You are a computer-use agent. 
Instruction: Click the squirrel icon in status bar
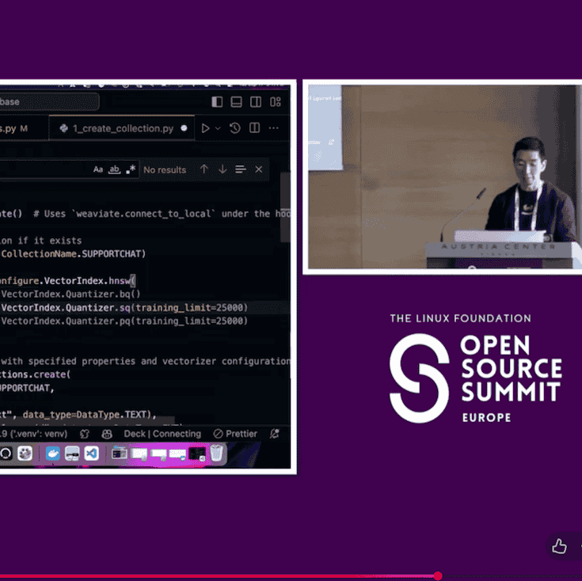(x=85, y=434)
